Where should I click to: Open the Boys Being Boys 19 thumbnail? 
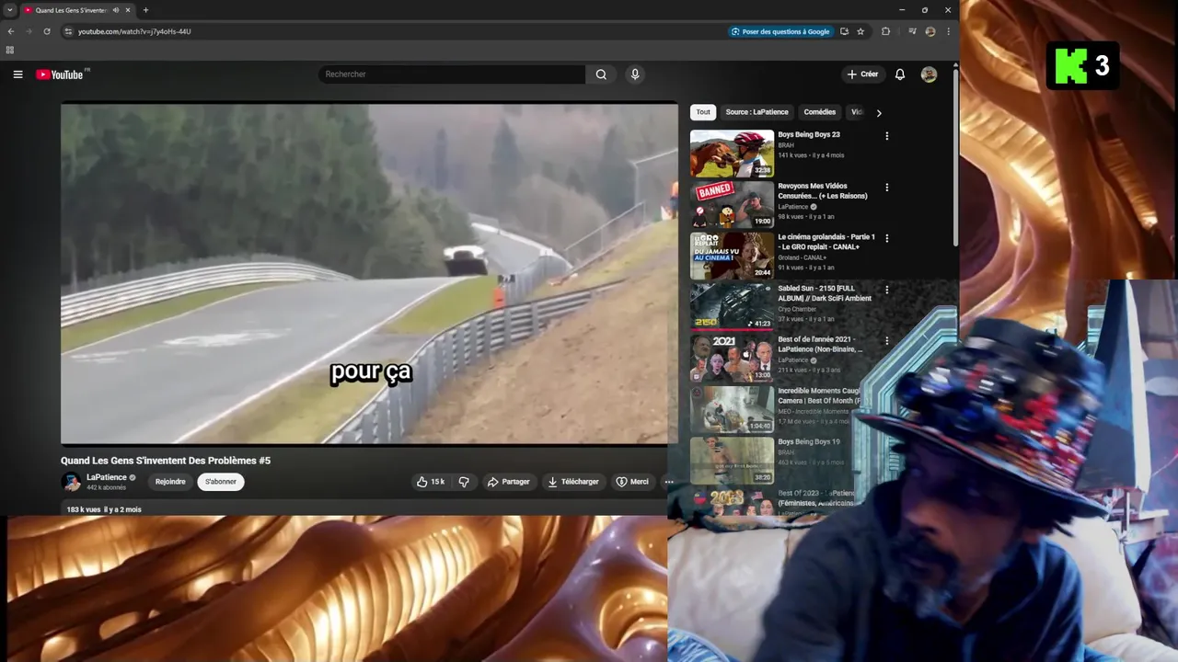pos(733,460)
